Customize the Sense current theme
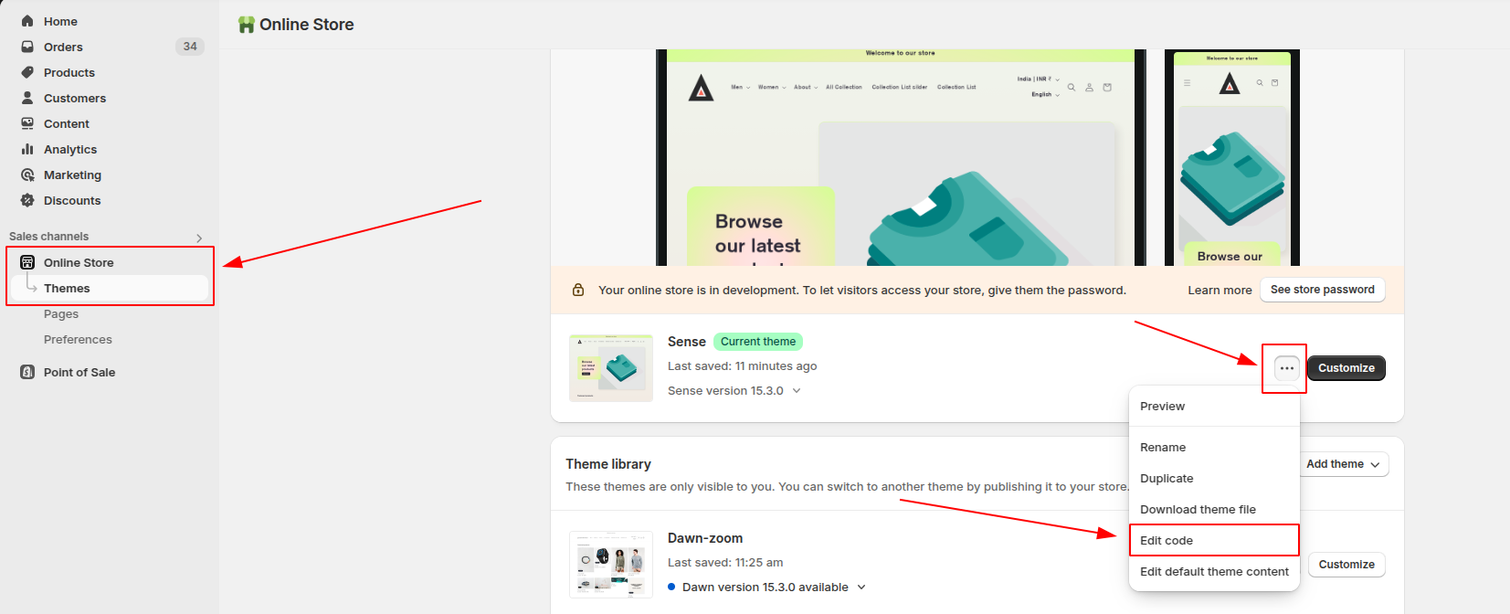The width and height of the screenshot is (1510, 614). [1346, 368]
